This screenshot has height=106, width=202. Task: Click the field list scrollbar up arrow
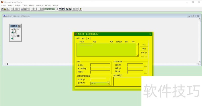pyautogui.click(x=137, y=44)
